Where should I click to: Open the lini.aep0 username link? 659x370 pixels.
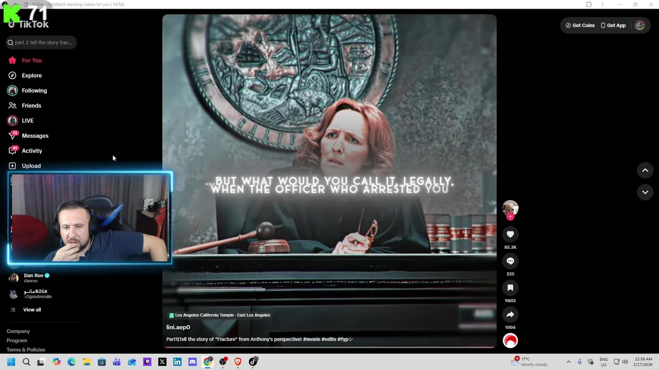click(x=178, y=327)
